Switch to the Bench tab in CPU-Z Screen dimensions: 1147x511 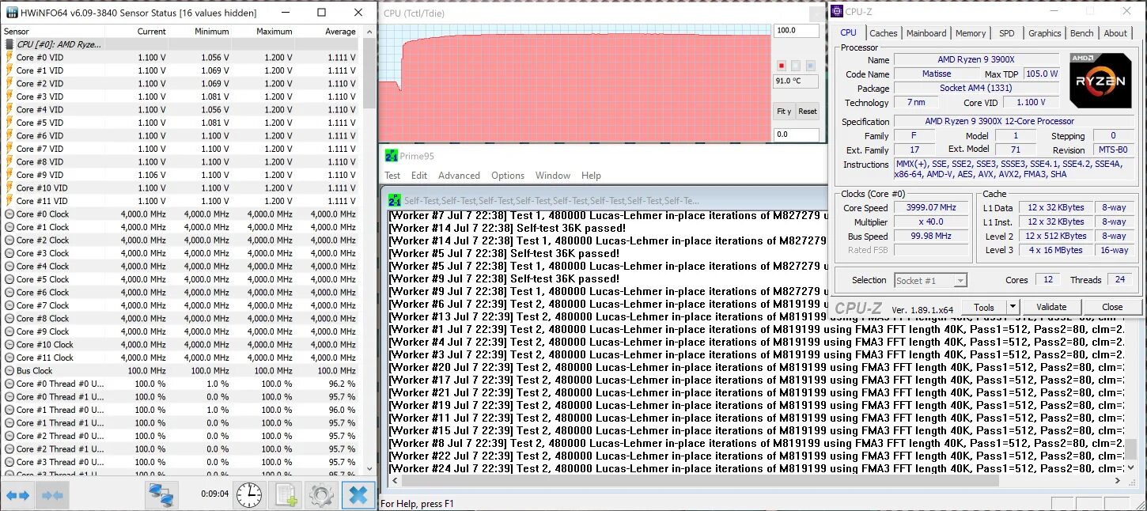coord(1082,33)
